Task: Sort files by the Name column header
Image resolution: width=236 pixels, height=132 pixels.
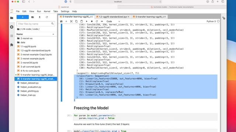Action: point(35,34)
